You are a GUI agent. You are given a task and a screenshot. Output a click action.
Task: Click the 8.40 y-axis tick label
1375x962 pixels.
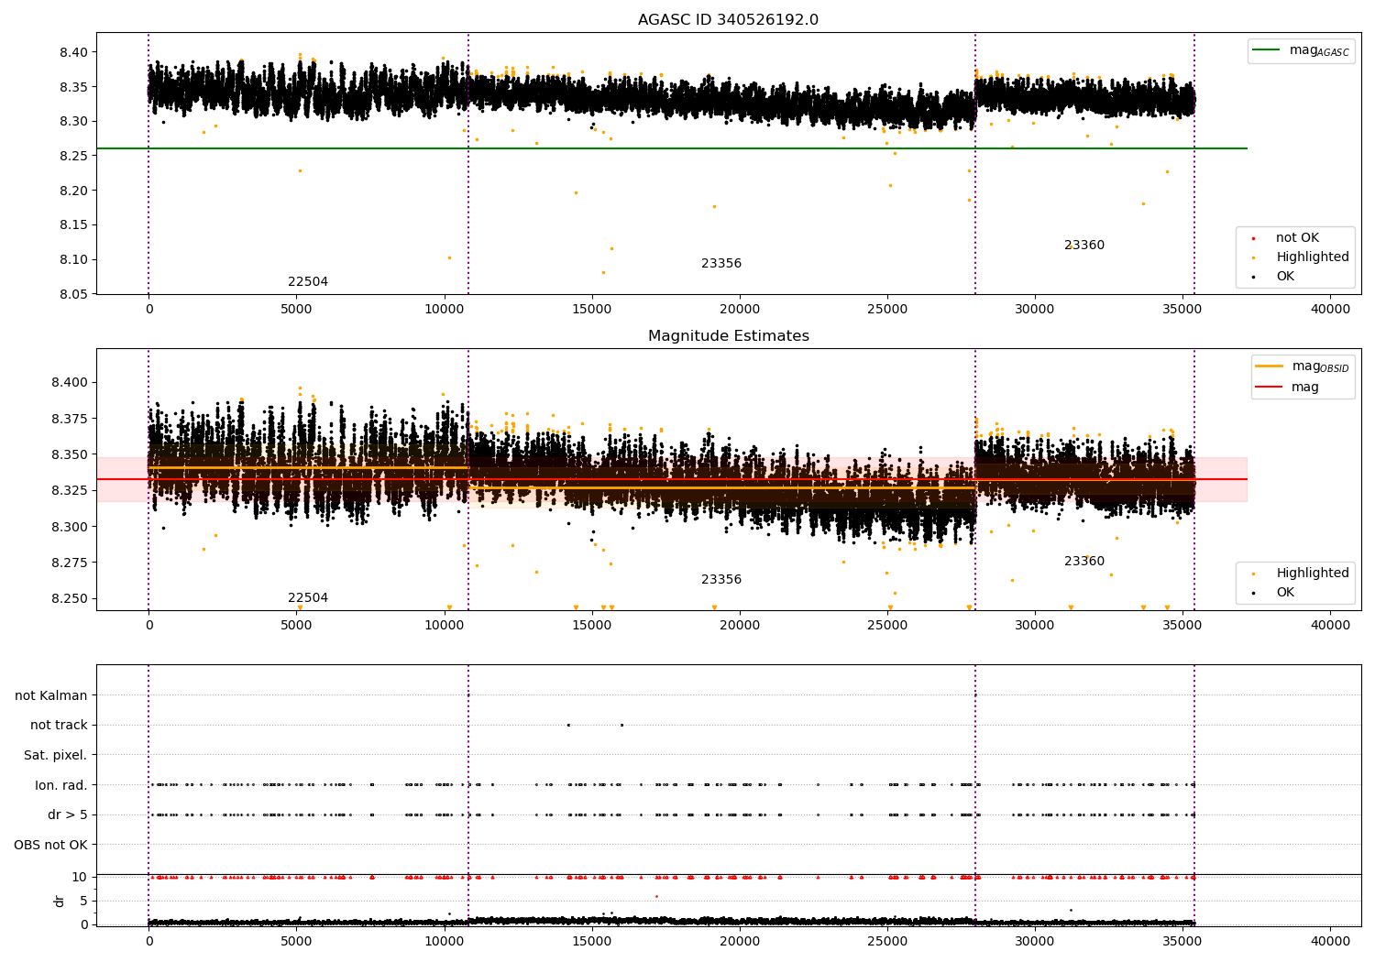pos(74,52)
